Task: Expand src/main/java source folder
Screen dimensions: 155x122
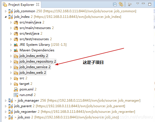Action: (11, 23)
